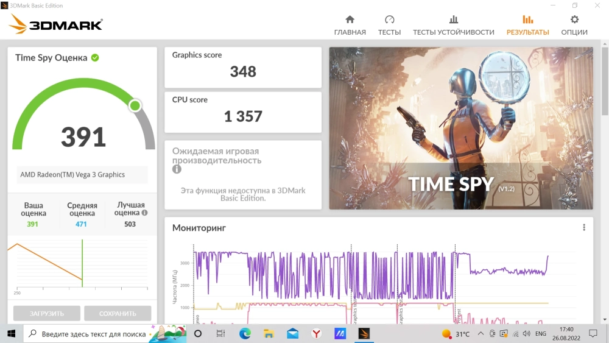This screenshot has height=343, width=609.
Task: Click the Результаты bar chart icon
Action: tap(527, 19)
